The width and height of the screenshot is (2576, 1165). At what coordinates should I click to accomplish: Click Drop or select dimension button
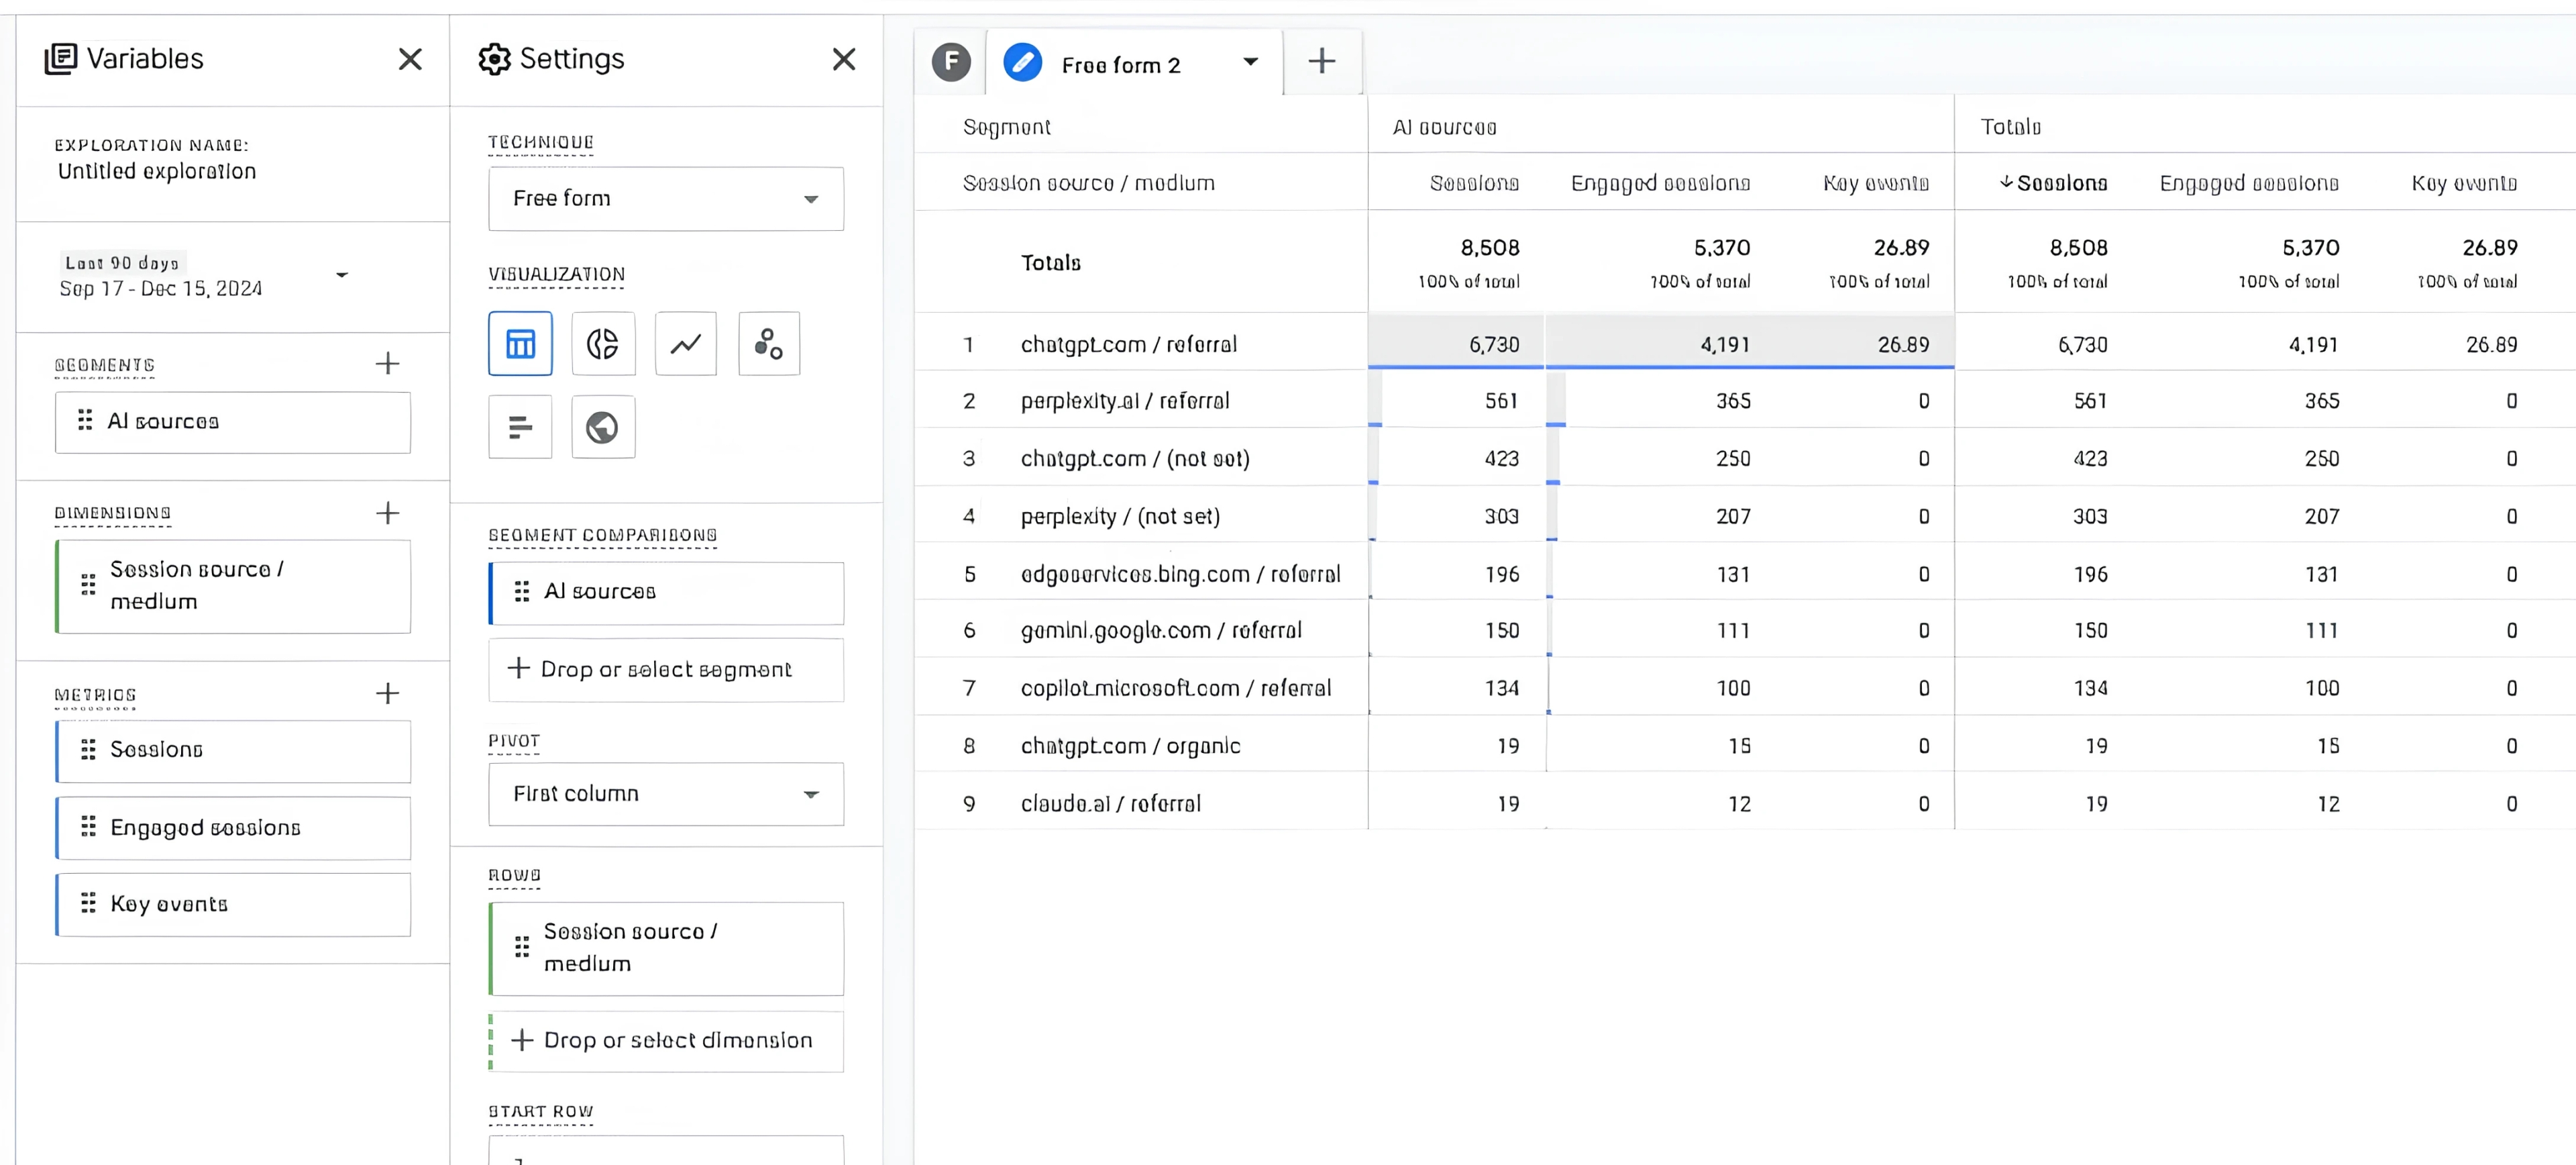666,1041
